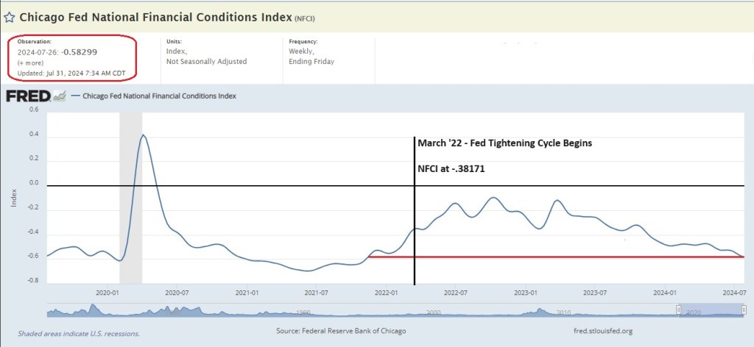Click the blue legend line marker
This screenshot has height=347, width=754.
tap(75, 96)
